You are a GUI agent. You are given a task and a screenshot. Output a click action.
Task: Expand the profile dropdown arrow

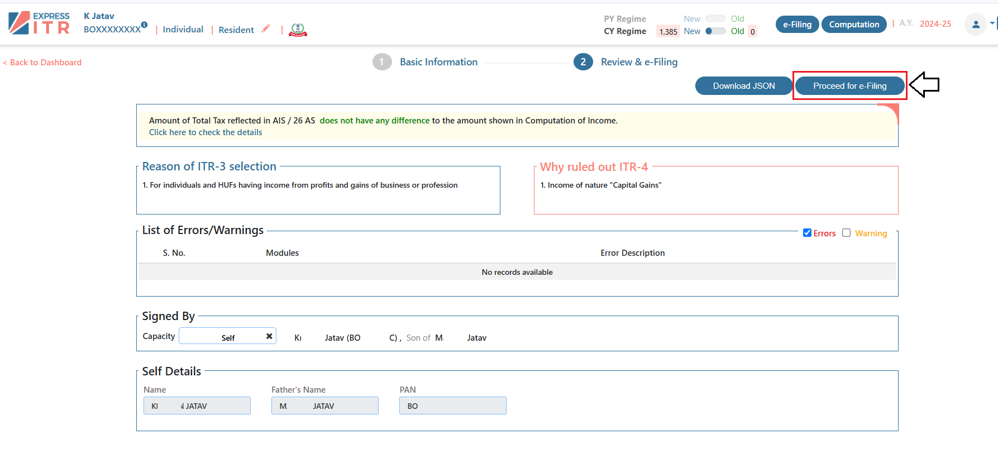(992, 23)
